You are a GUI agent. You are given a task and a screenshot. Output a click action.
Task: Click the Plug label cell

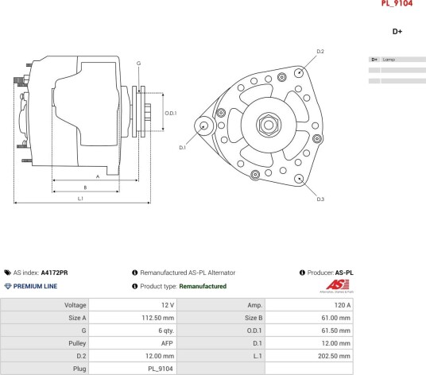coord(45,369)
